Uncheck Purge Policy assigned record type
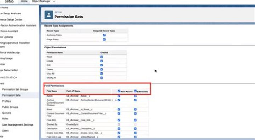 pos(104,39)
